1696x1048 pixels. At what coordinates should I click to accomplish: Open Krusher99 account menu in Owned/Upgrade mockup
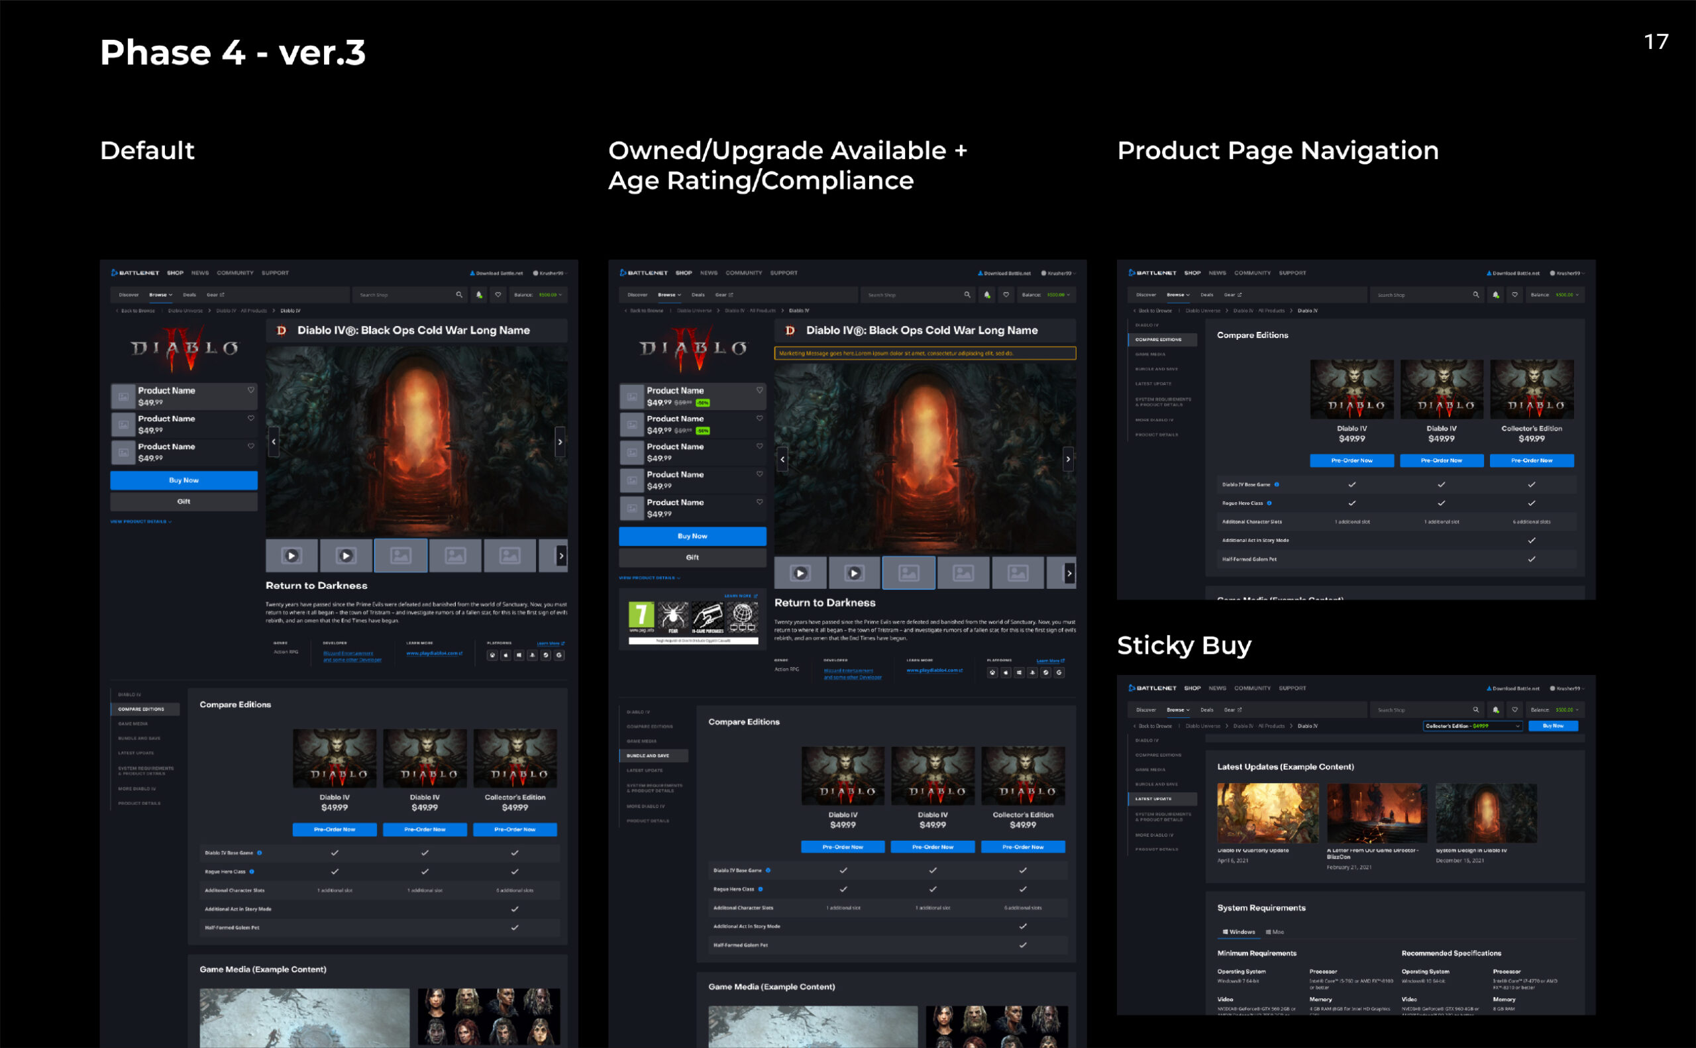[x=1059, y=273]
